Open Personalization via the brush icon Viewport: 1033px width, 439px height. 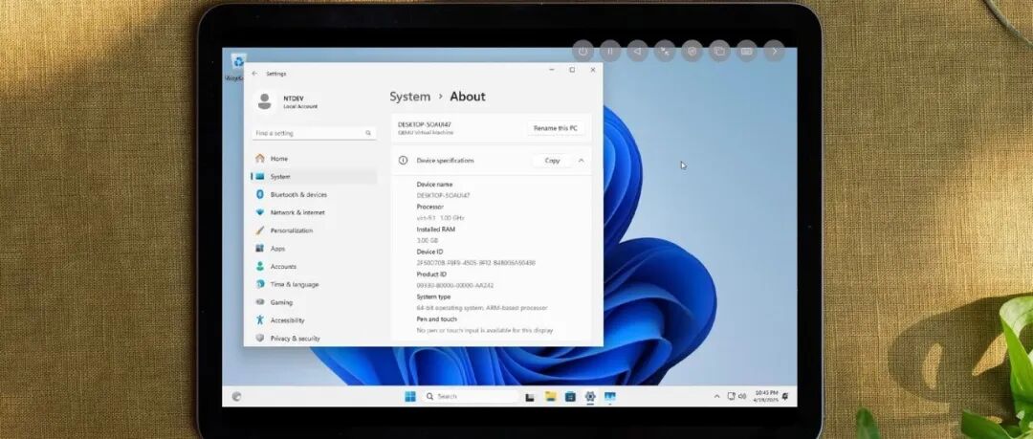pyautogui.click(x=259, y=230)
